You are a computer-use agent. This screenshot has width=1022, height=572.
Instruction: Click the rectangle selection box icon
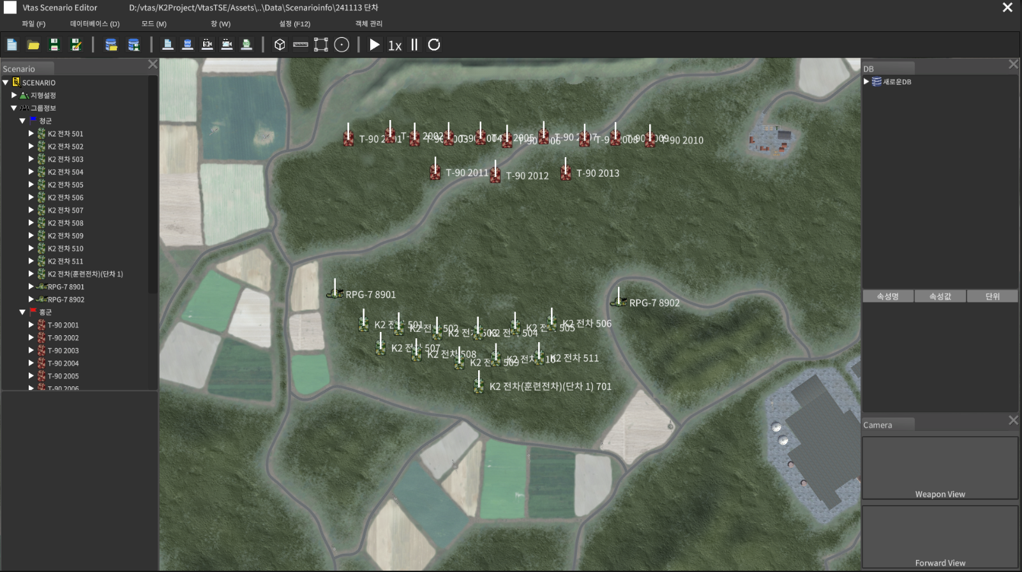point(321,45)
